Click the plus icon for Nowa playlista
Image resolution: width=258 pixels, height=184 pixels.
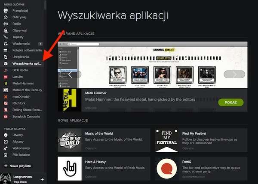tap(6, 166)
